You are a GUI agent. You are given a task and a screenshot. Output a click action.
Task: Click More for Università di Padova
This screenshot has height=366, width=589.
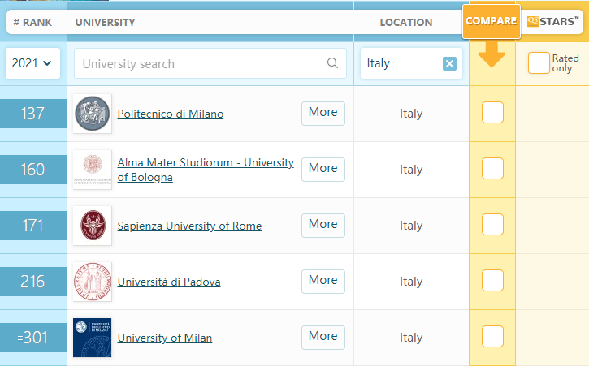click(323, 281)
